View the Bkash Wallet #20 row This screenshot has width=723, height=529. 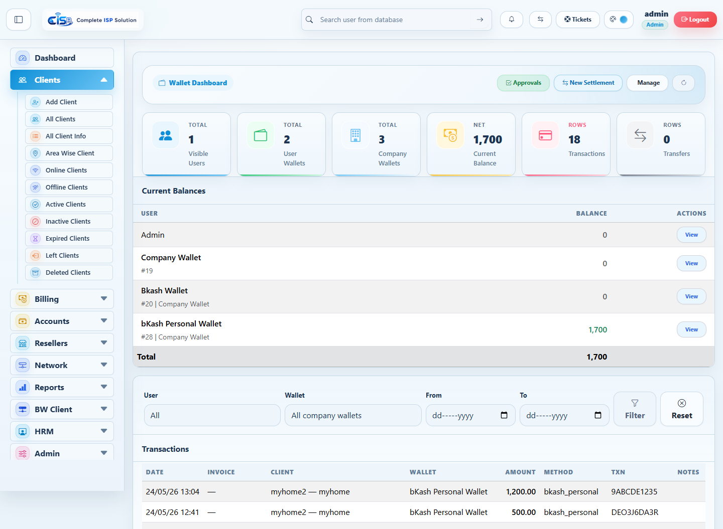(691, 296)
